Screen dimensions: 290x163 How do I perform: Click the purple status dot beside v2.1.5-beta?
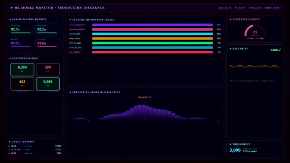(x=9, y=149)
